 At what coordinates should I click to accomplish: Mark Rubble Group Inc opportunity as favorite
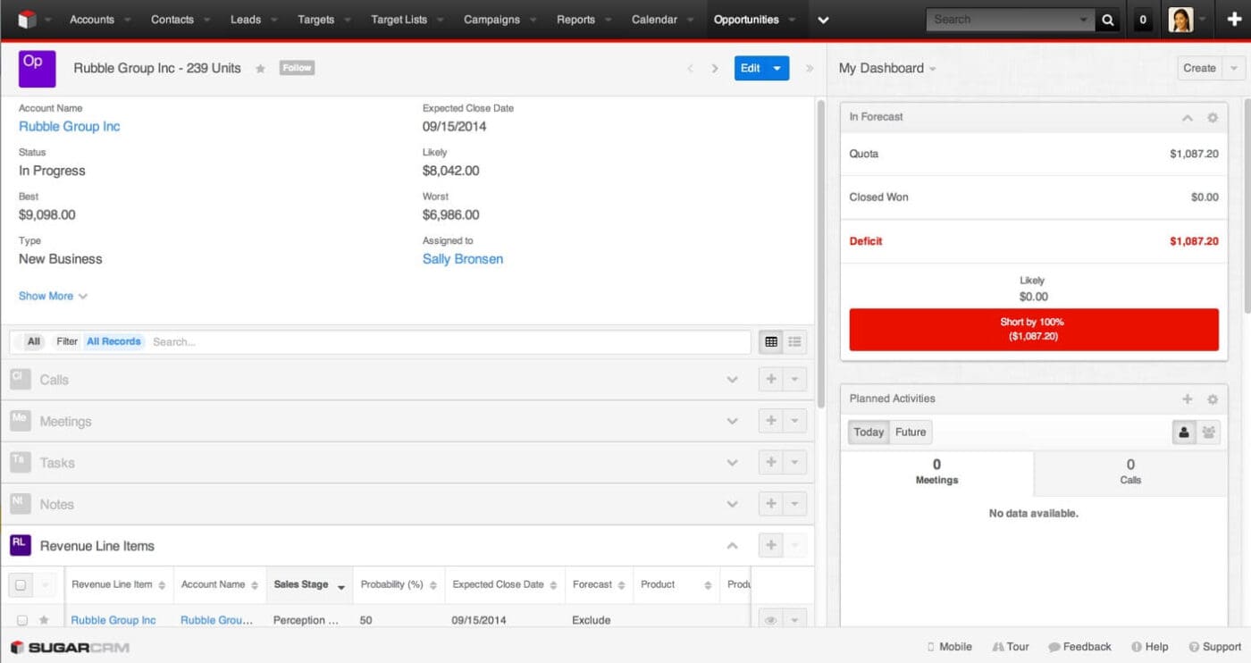[260, 68]
